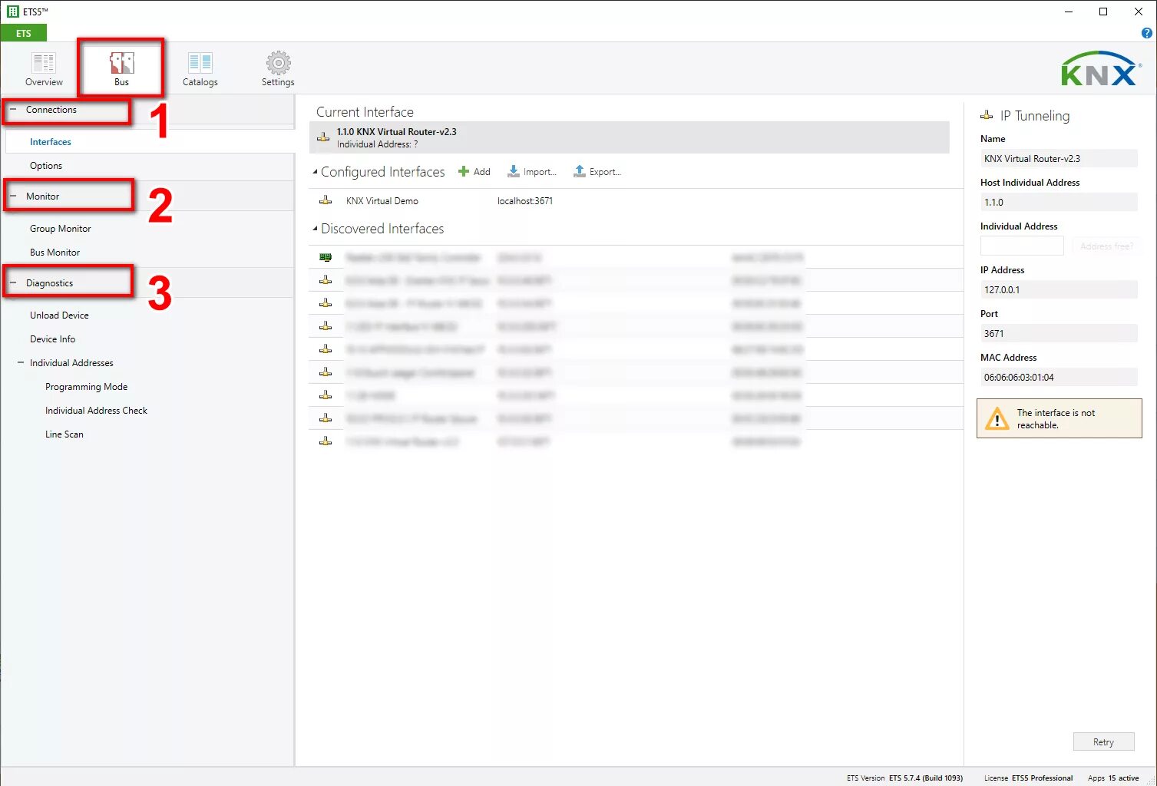Click the warning triangle icon

pyautogui.click(x=997, y=419)
